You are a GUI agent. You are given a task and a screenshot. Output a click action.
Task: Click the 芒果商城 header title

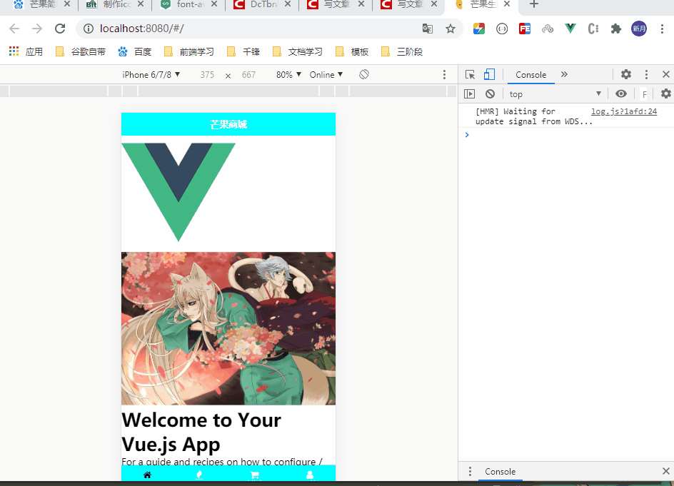(x=228, y=125)
